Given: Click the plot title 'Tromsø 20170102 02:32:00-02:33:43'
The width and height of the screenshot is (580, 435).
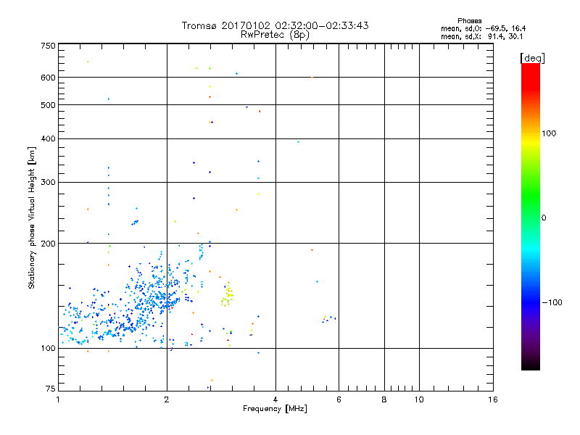Looking at the screenshot, I should coord(275,25).
